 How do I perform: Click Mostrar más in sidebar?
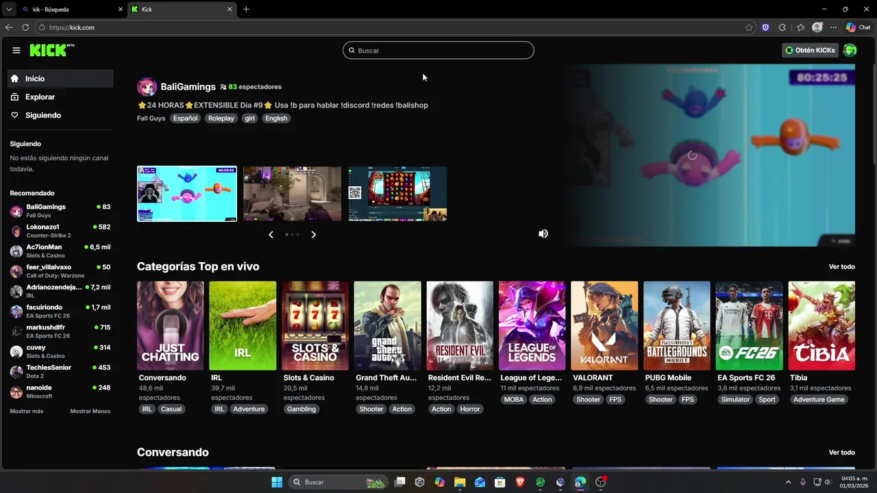[27, 412]
